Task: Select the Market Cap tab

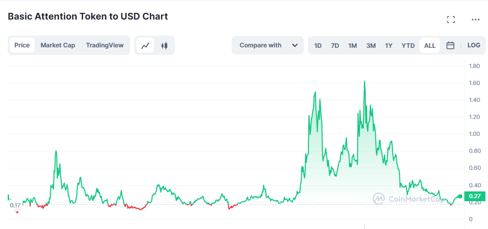Action: pyautogui.click(x=58, y=45)
